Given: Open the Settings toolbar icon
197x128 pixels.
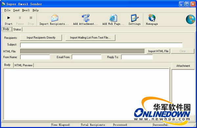Looking at the screenshot, I should (x=134, y=18).
